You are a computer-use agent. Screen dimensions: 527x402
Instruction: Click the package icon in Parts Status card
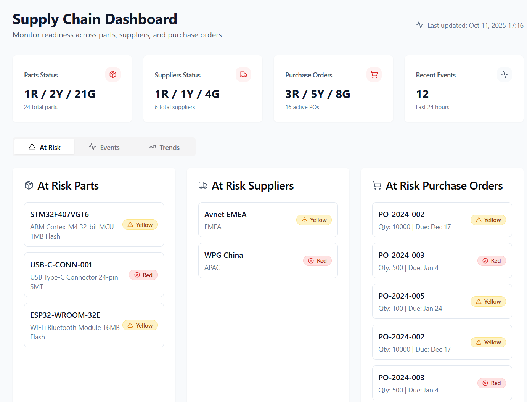(113, 74)
